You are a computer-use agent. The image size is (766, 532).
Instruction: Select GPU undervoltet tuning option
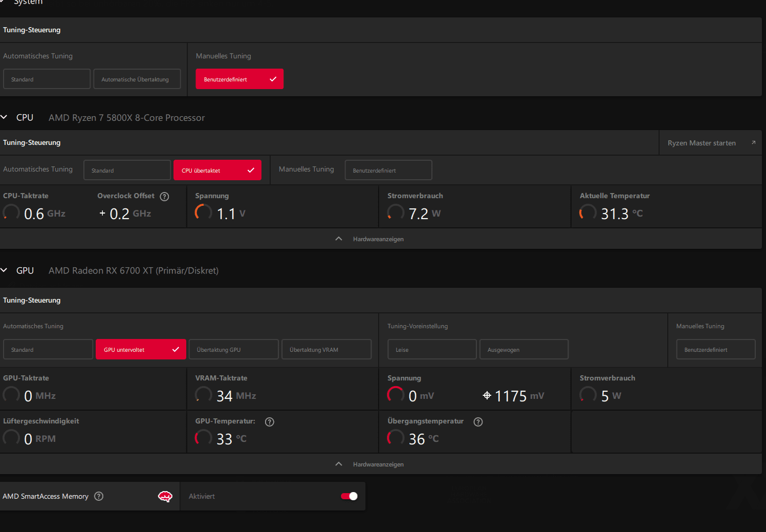pos(141,349)
